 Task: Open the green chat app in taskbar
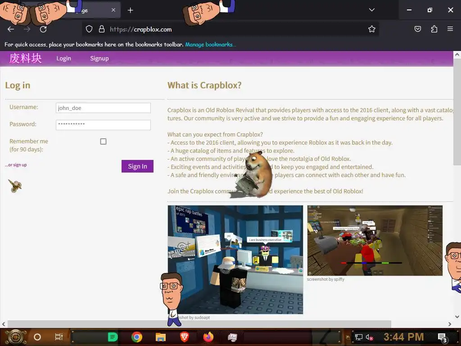(x=113, y=337)
